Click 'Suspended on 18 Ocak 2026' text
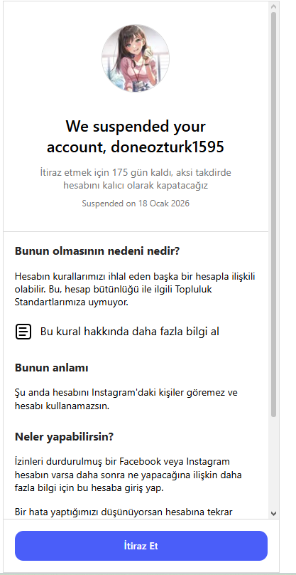The image size is (296, 575). (x=136, y=204)
